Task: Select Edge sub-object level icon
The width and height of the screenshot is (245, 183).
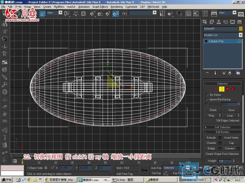Action: tap(216, 89)
